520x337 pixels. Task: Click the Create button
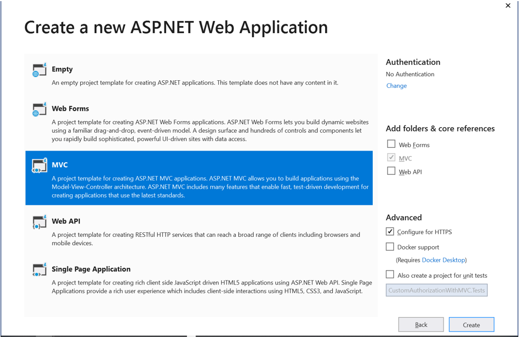click(471, 325)
